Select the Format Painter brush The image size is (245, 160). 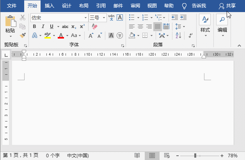coord(23,35)
